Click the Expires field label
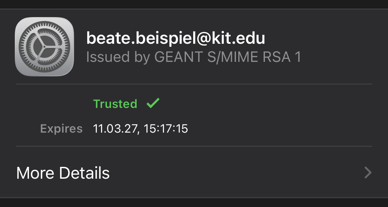 (61, 128)
